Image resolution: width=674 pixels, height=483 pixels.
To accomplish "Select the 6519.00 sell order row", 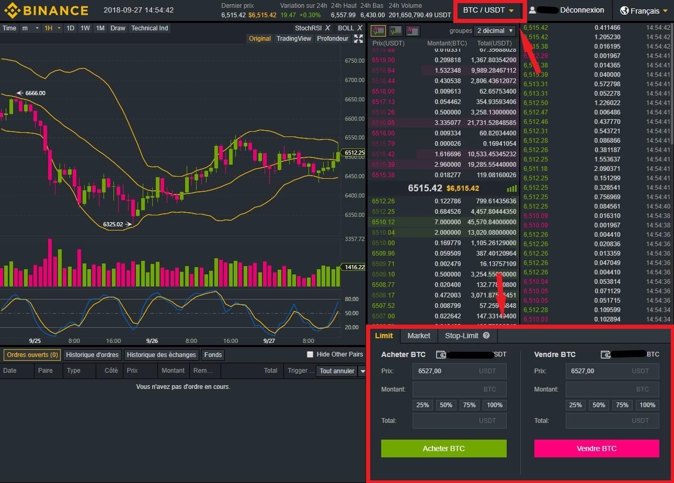I will pos(444,60).
